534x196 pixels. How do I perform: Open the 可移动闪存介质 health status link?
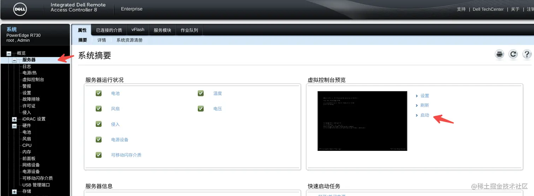[x=126, y=155]
